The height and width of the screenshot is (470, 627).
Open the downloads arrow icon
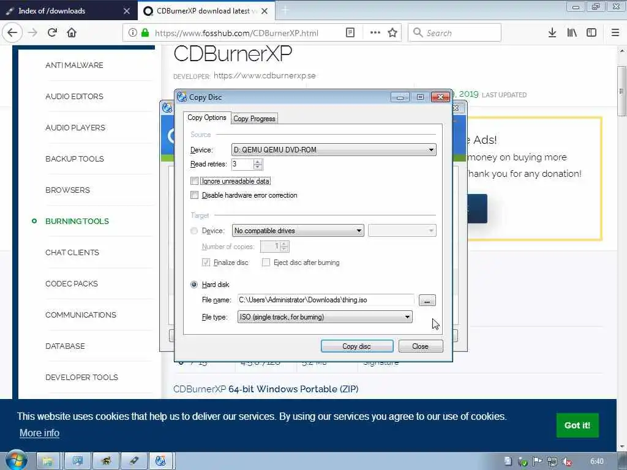click(x=552, y=33)
